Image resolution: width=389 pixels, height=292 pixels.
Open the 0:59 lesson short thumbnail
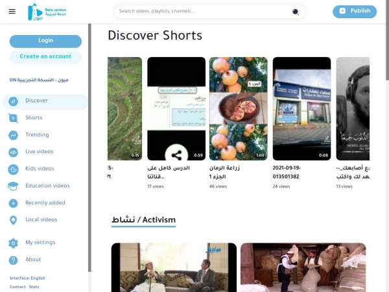click(176, 108)
